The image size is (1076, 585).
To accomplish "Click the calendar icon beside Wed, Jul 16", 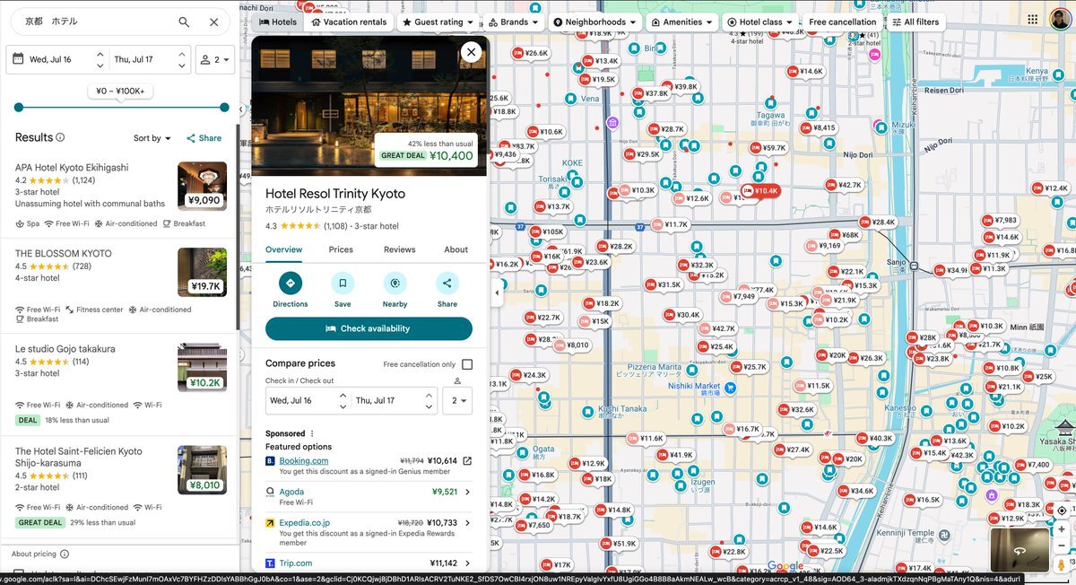I will (18, 60).
